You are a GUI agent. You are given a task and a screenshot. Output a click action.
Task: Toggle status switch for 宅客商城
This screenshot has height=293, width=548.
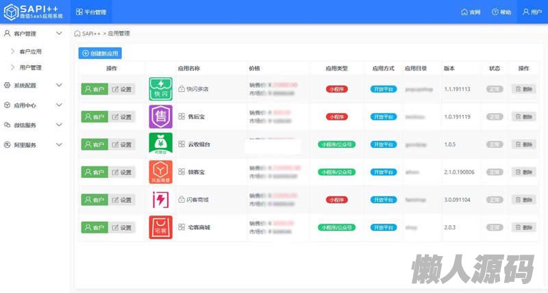495,227
